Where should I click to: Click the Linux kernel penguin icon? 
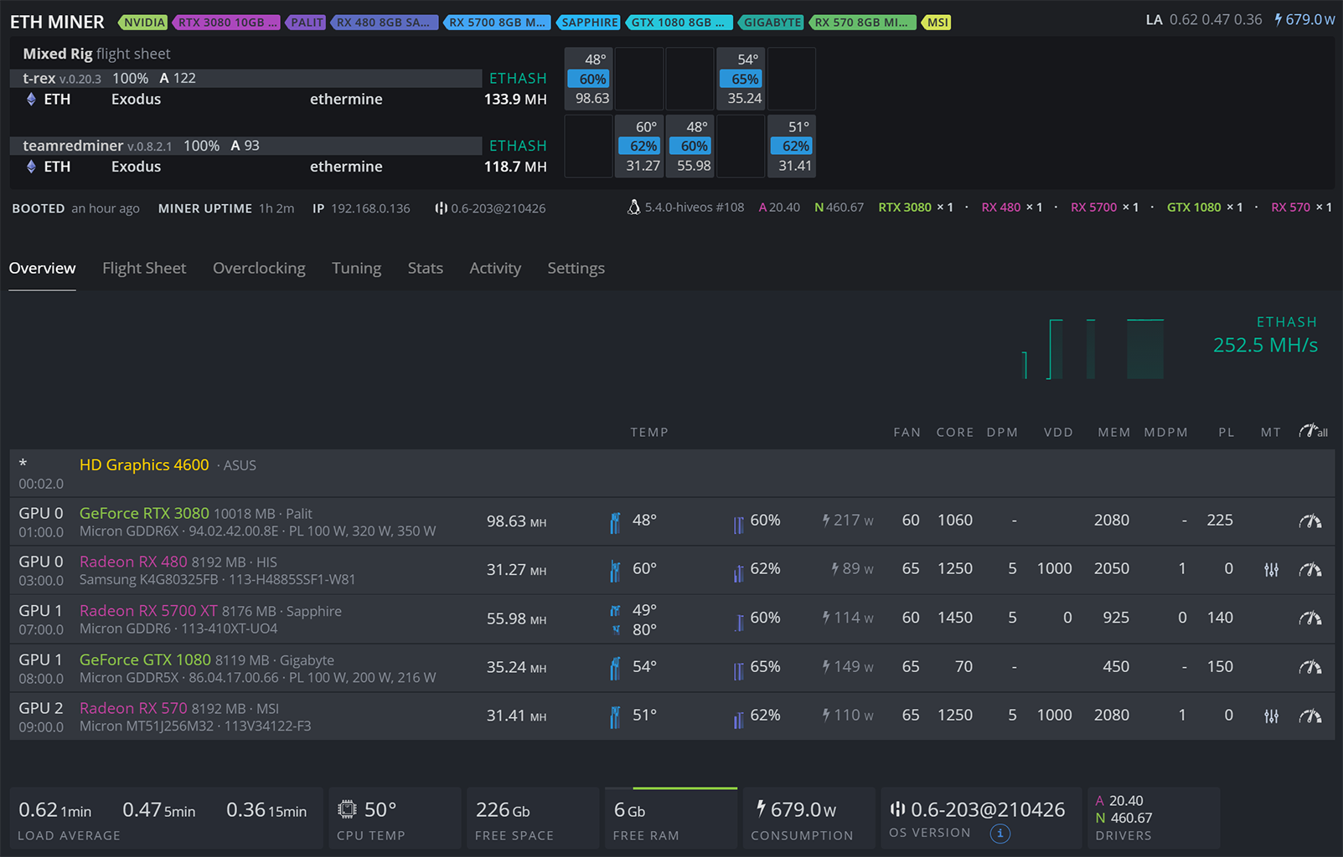(634, 207)
